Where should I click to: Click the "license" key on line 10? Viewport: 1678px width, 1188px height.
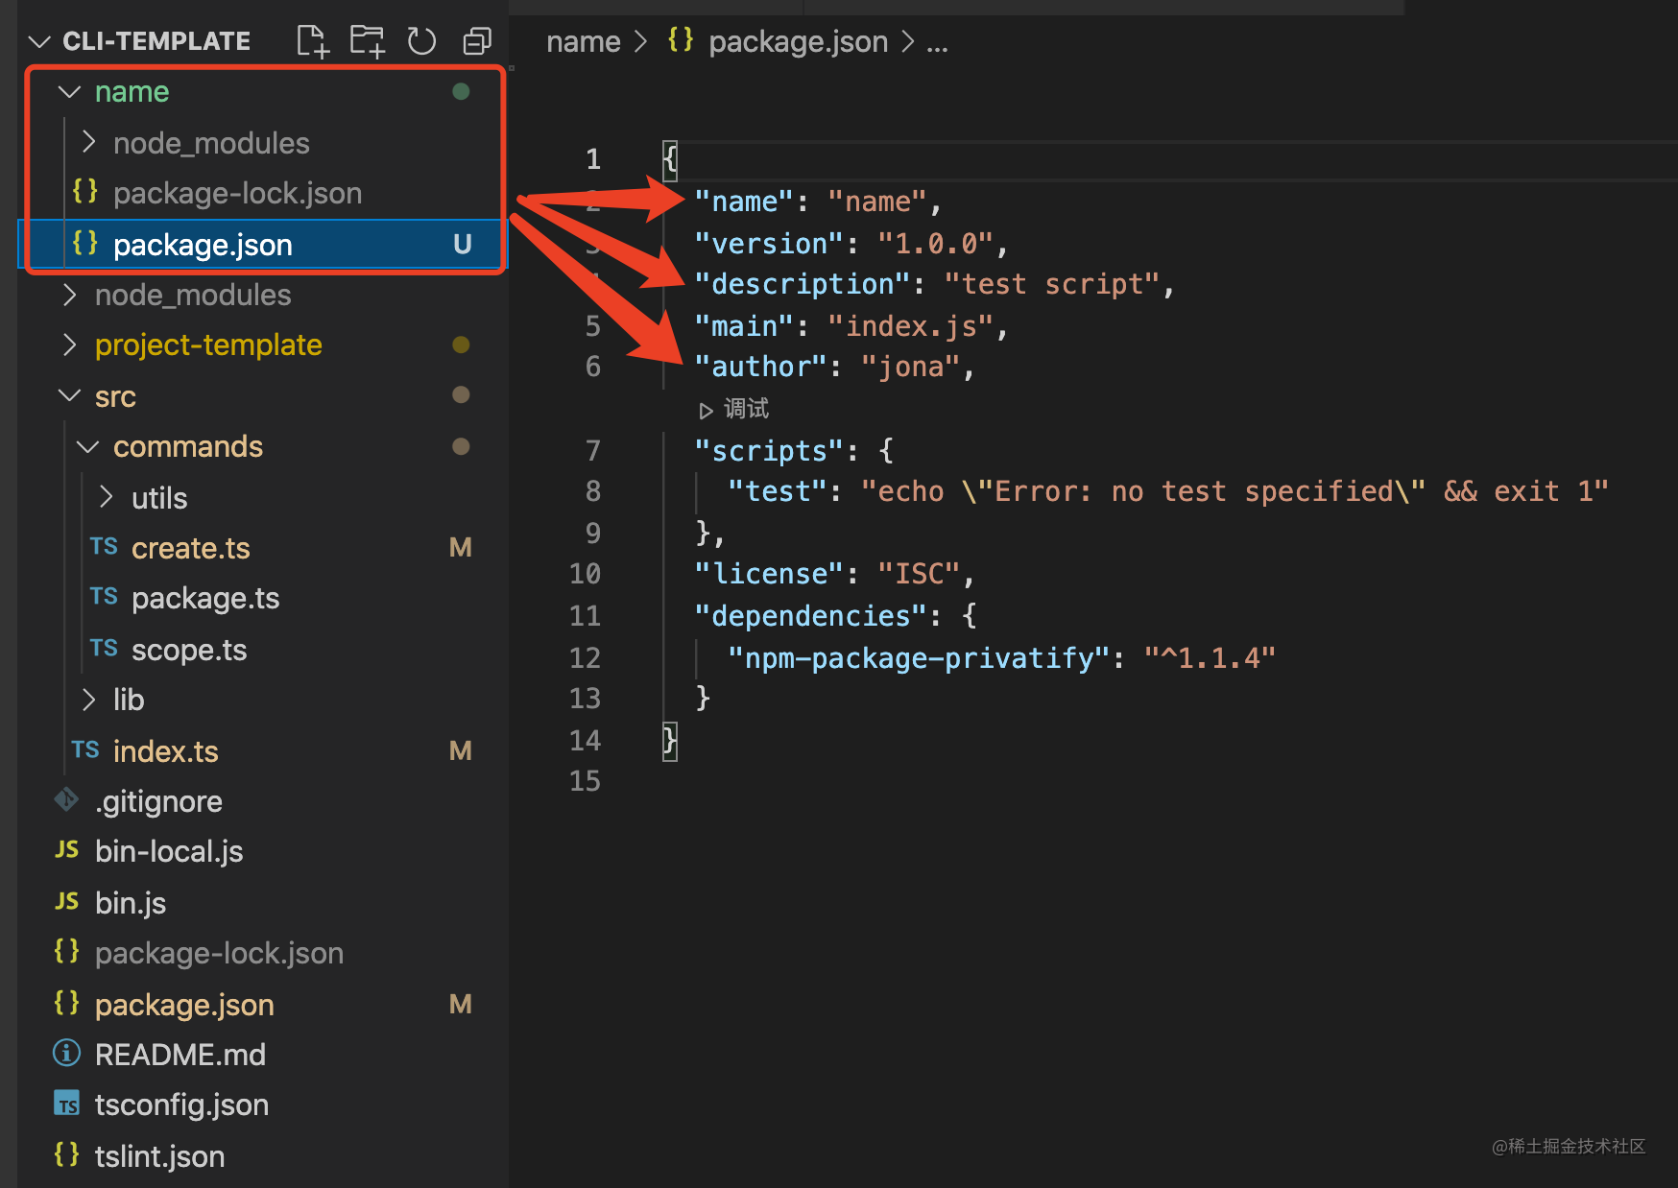coord(769,574)
